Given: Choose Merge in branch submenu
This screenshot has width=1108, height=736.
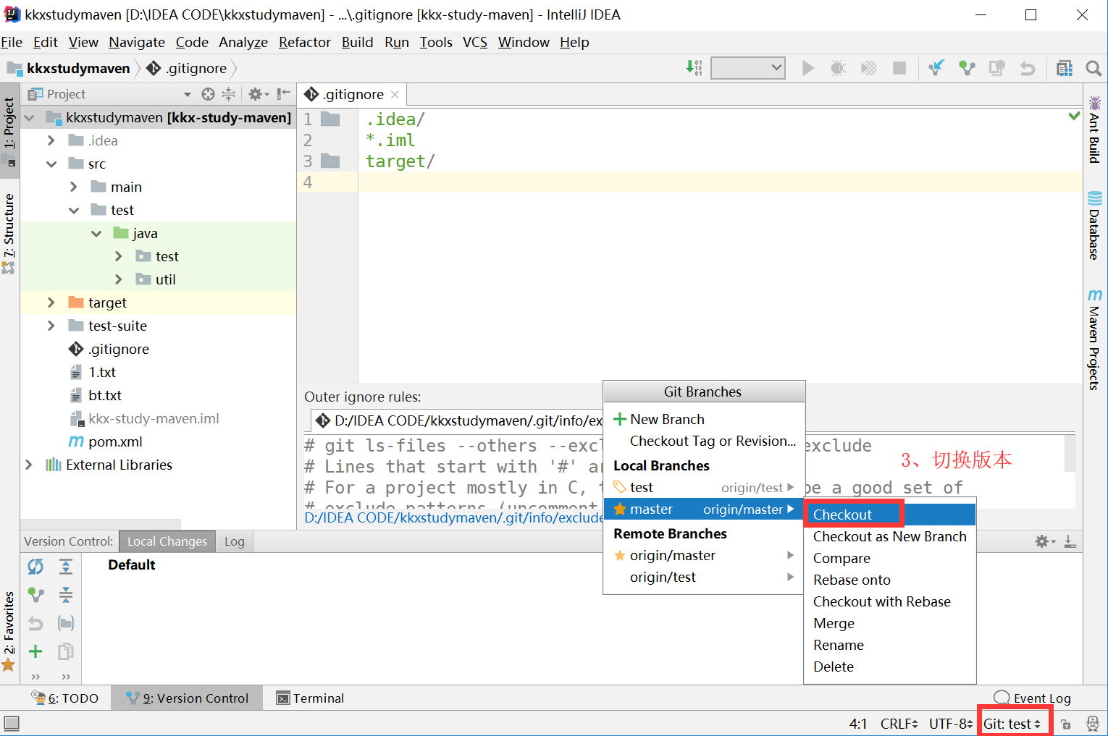Looking at the screenshot, I should pyautogui.click(x=890, y=623).
